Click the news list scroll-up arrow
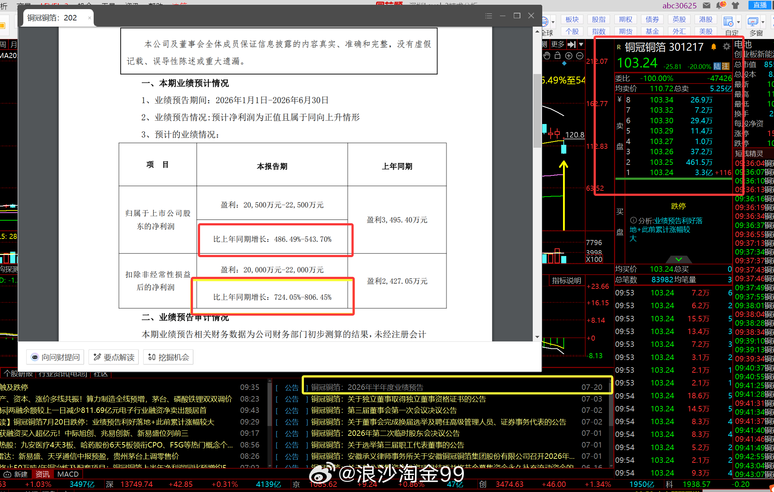774x492 pixels. [x=270, y=381]
